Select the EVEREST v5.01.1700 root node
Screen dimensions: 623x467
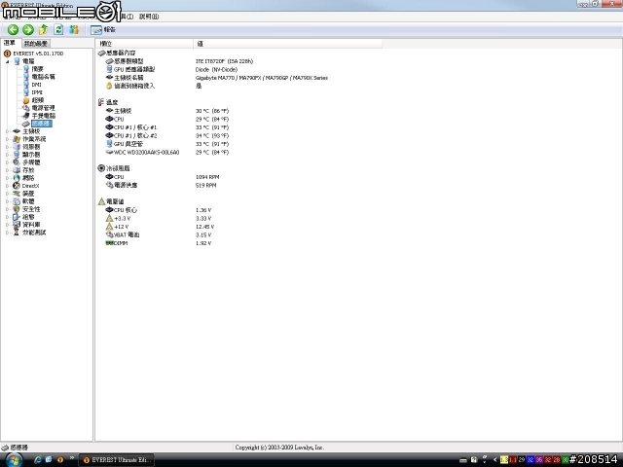pyautogui.click(x=38, y=54)
